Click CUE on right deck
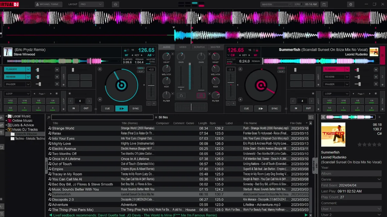This screenshot has width=387, height=217. coord(246,108)
